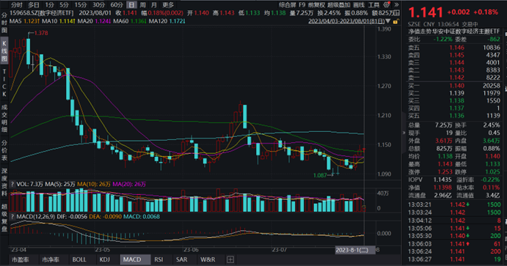
Task: Click the 13:03:21 trade tick row
Action: pos(454,204)
